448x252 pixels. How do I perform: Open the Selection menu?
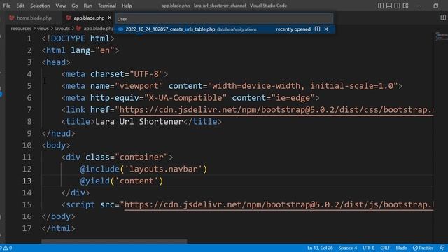(x=40, y=6)
